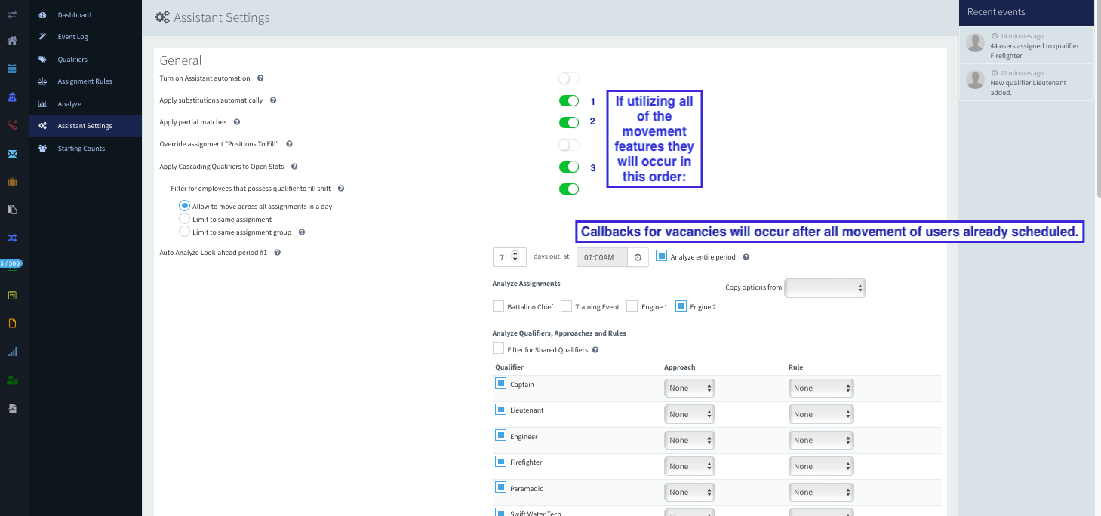The width and height of the screenshot is (1101, 516).
Task: Click the clock icon in the time field
Action: click(x=638, y=257)
